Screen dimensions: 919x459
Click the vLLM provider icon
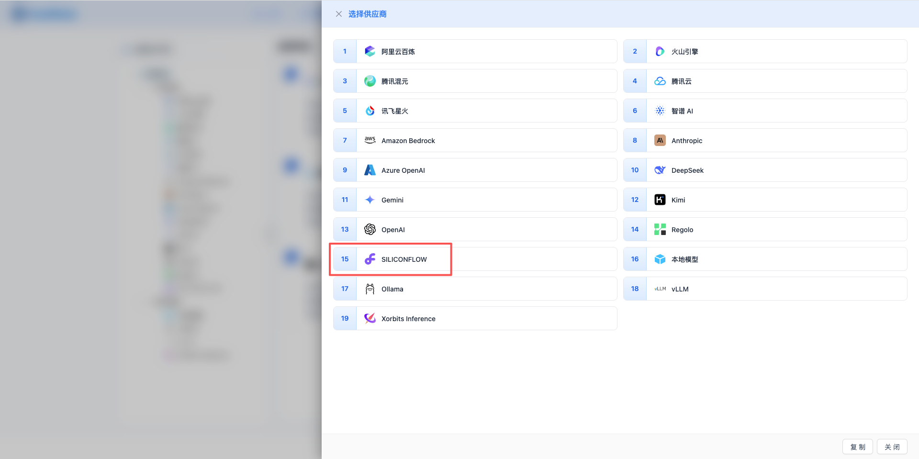pos(660,289)
